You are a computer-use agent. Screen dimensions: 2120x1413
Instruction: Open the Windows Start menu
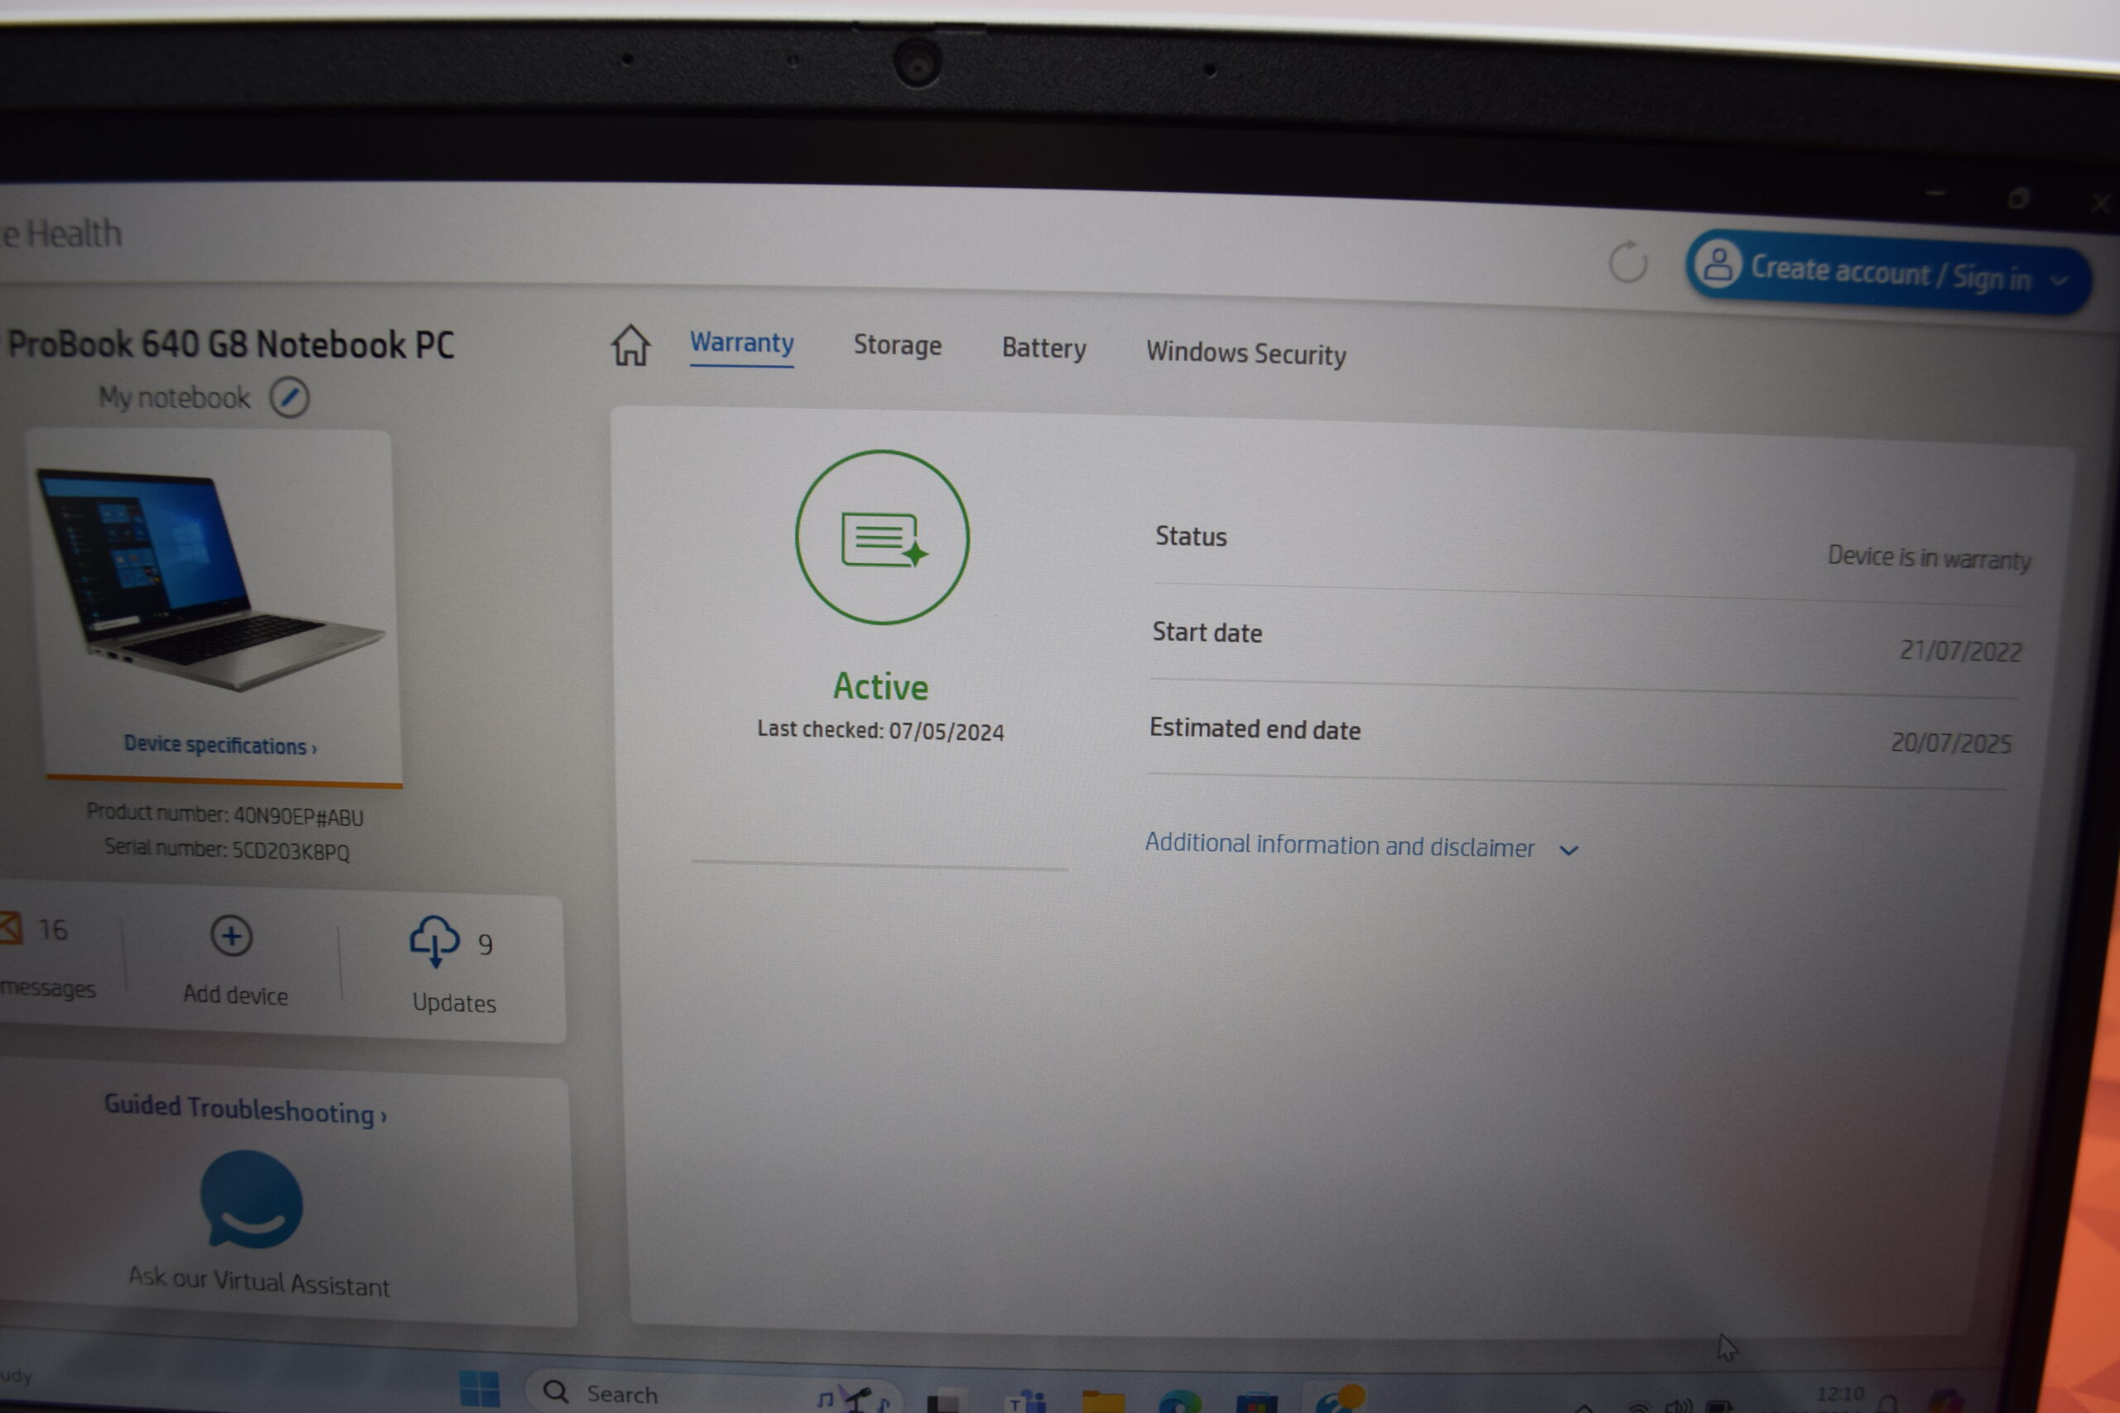479,1389
